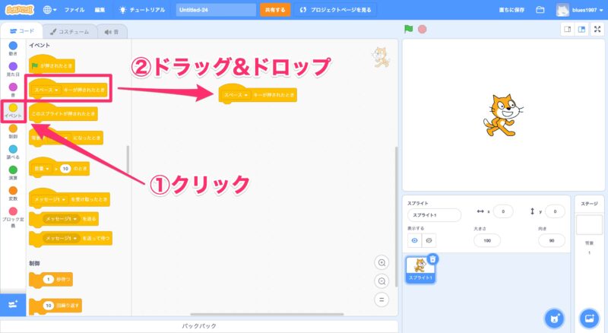This screenshot has height=333, width=608.
Task: Switch to the コード tab
Action: (22, 31)
